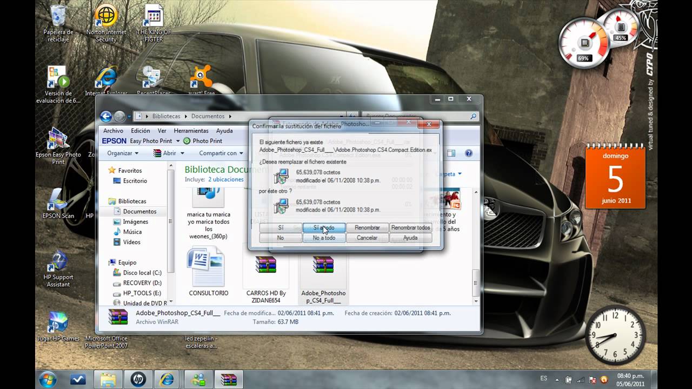This screenshot has height=389, width=692.
Task: Click Bibliotecas in the address bar
Action: click(x=166, y=116)
